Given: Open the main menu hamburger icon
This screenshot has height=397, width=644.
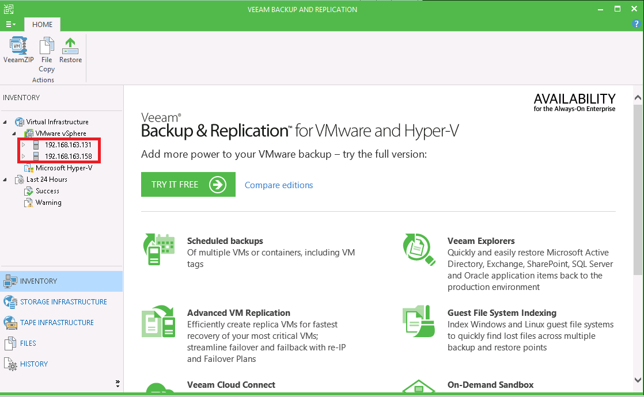Looking at the screenshot, I should click(10, 24).
